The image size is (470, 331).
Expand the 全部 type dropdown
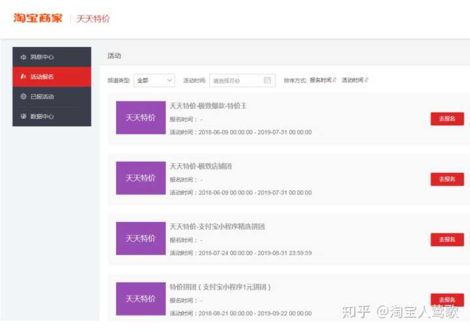154,80
